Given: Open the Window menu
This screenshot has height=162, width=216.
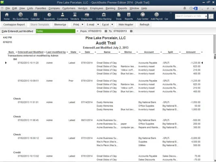Looking at the screenshot, I should [x=134, y=8].
